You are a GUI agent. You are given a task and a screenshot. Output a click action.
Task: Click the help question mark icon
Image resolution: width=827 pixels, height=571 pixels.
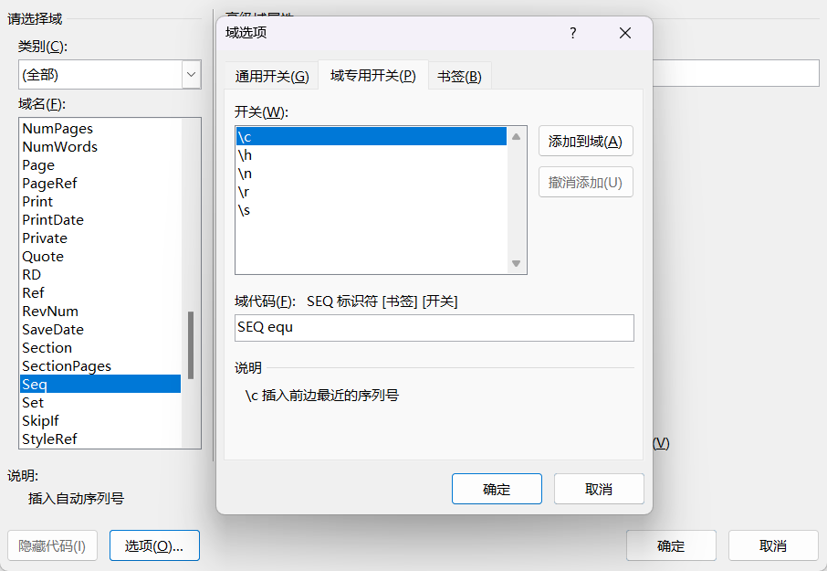tap(573, 33)
